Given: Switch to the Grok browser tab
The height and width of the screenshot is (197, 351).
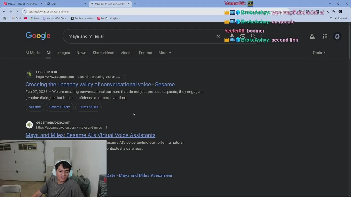Looking at the screenshot, I should click(x=66, y=4).
